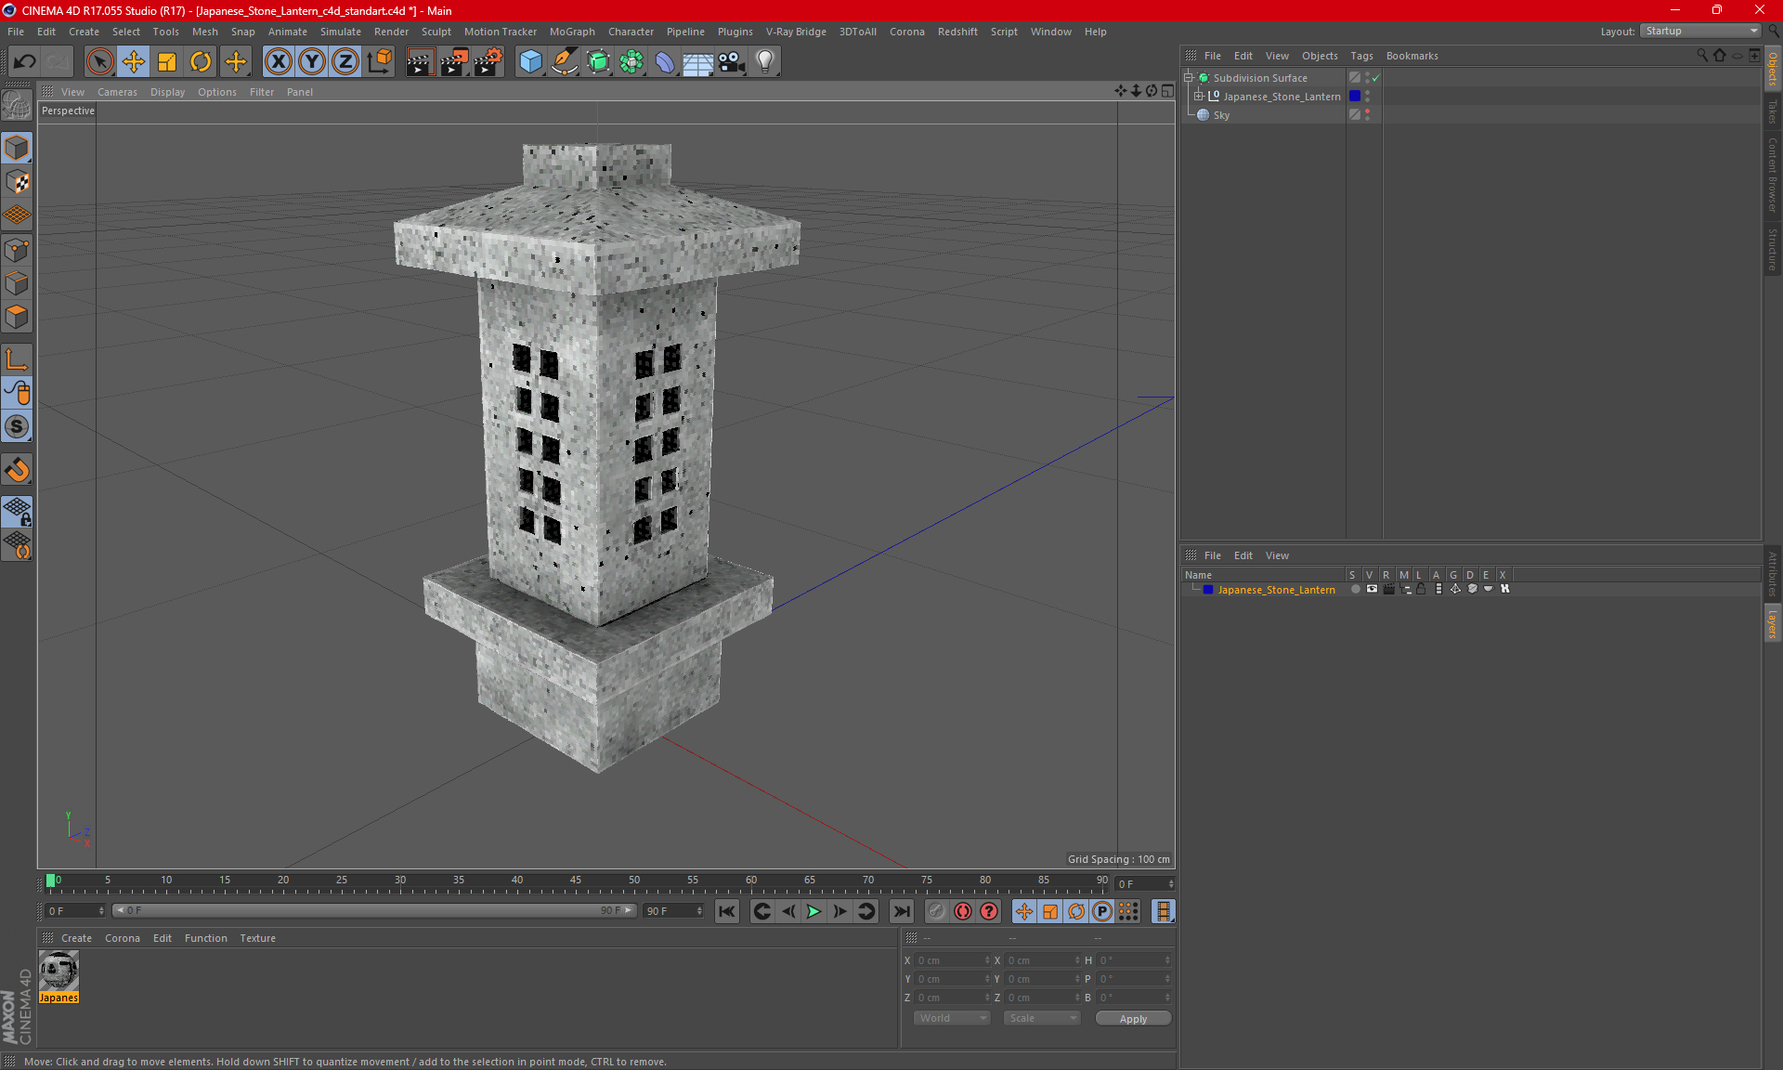Open the Scale mode dropdown
Viewport: 1783px width, 1070px height.
(x=1042, y=1018)
